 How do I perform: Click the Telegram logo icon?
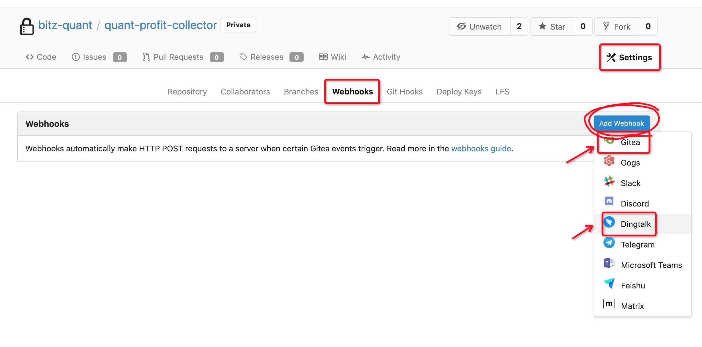pyautogui.click(x=609, y=243)
